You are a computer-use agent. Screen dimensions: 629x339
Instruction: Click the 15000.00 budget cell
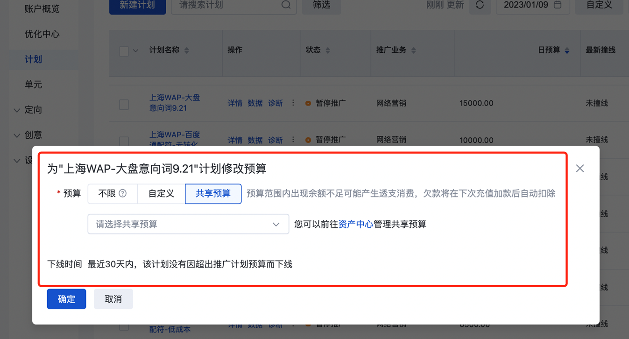point(476,103)
